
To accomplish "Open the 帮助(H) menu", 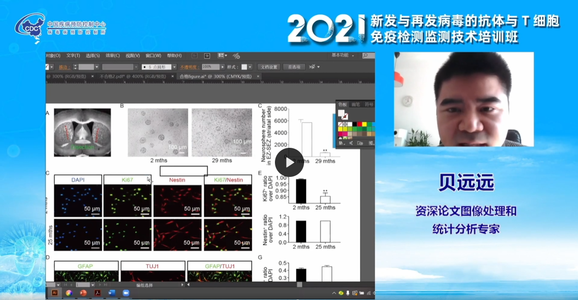I will 175,56.
